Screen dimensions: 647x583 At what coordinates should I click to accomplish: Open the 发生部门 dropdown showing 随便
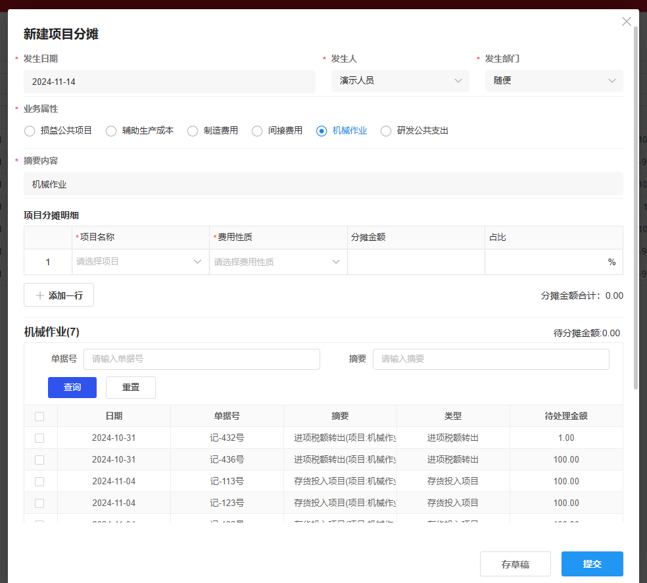553,81
